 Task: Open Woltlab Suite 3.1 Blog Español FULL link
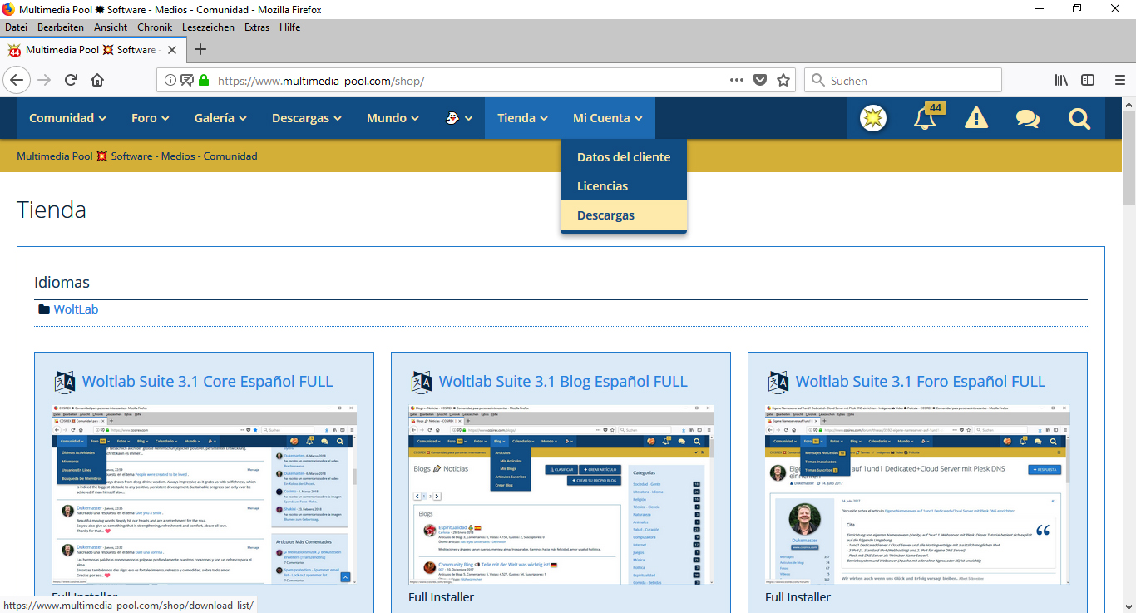point(563,382)
